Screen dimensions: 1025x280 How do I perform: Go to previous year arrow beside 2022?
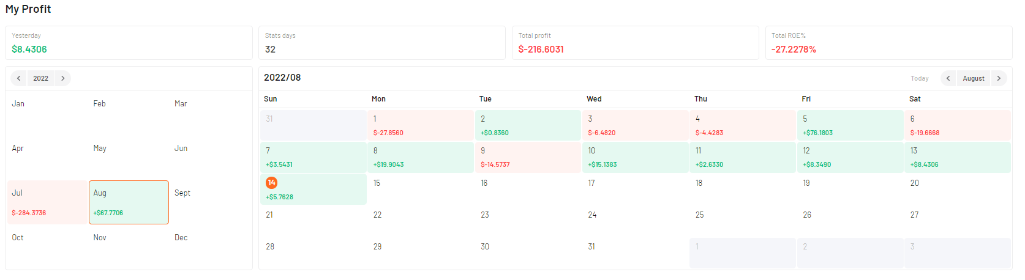tap(19, 78)
